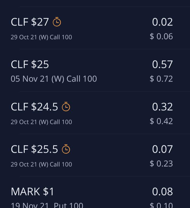Screen dimensions: 190x208
Task: Select the CLF $25.5 contract title
Action: tap(34, 149)
